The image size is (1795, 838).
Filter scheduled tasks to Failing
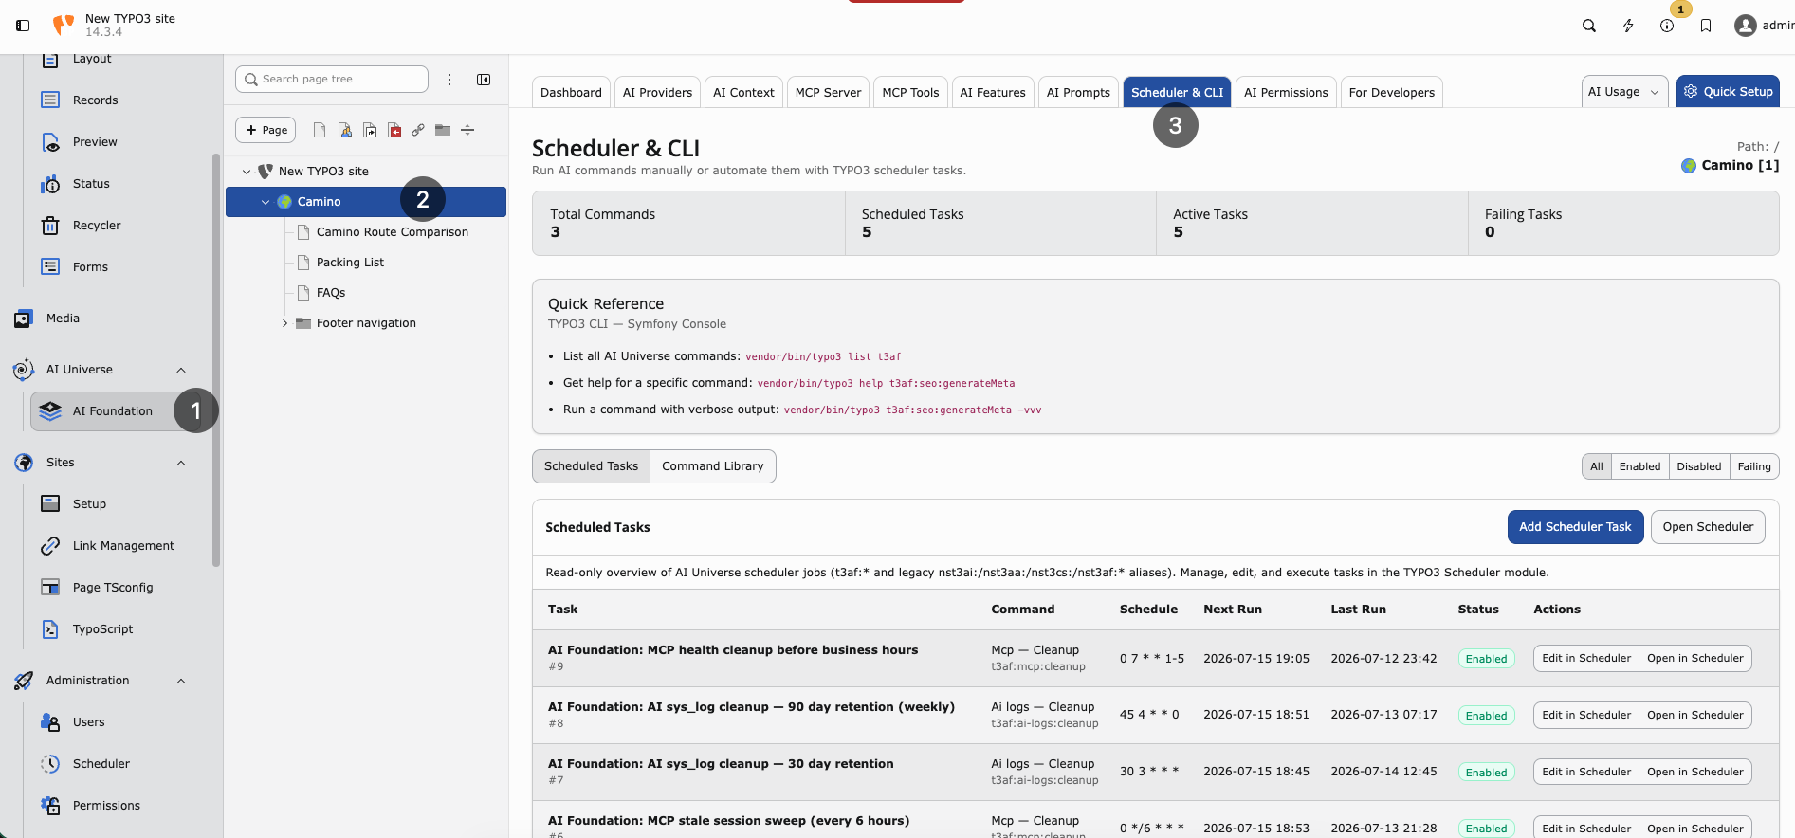[x=1754, y=466]
